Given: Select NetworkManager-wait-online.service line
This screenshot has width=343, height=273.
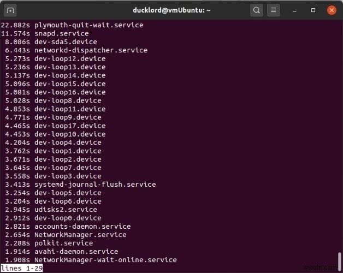Looking at the screenshot, I should click(91, 260).
